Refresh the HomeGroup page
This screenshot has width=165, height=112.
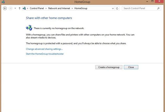117,8
